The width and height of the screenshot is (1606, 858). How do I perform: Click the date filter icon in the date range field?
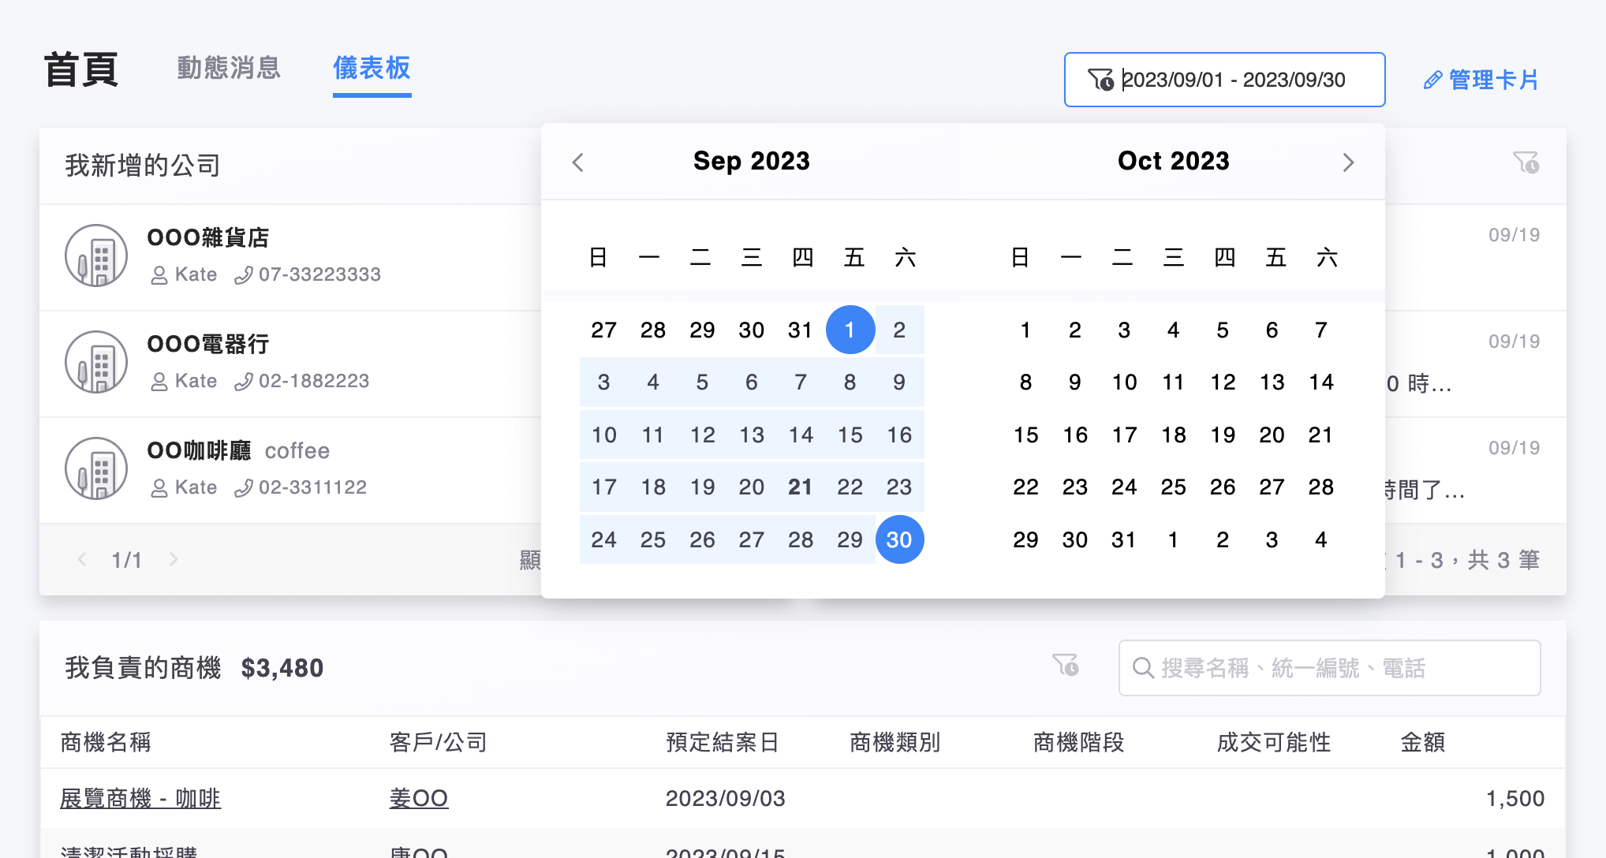click(x=1100, y=80)
